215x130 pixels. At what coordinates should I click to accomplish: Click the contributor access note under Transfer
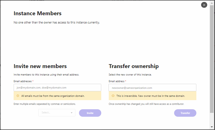[146, 104]
